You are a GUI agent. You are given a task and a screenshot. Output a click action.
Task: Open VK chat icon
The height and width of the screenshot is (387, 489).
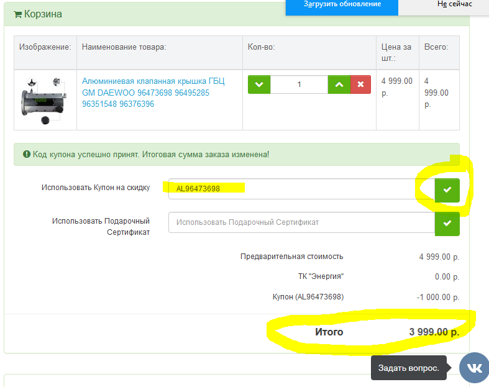point(474,368)
